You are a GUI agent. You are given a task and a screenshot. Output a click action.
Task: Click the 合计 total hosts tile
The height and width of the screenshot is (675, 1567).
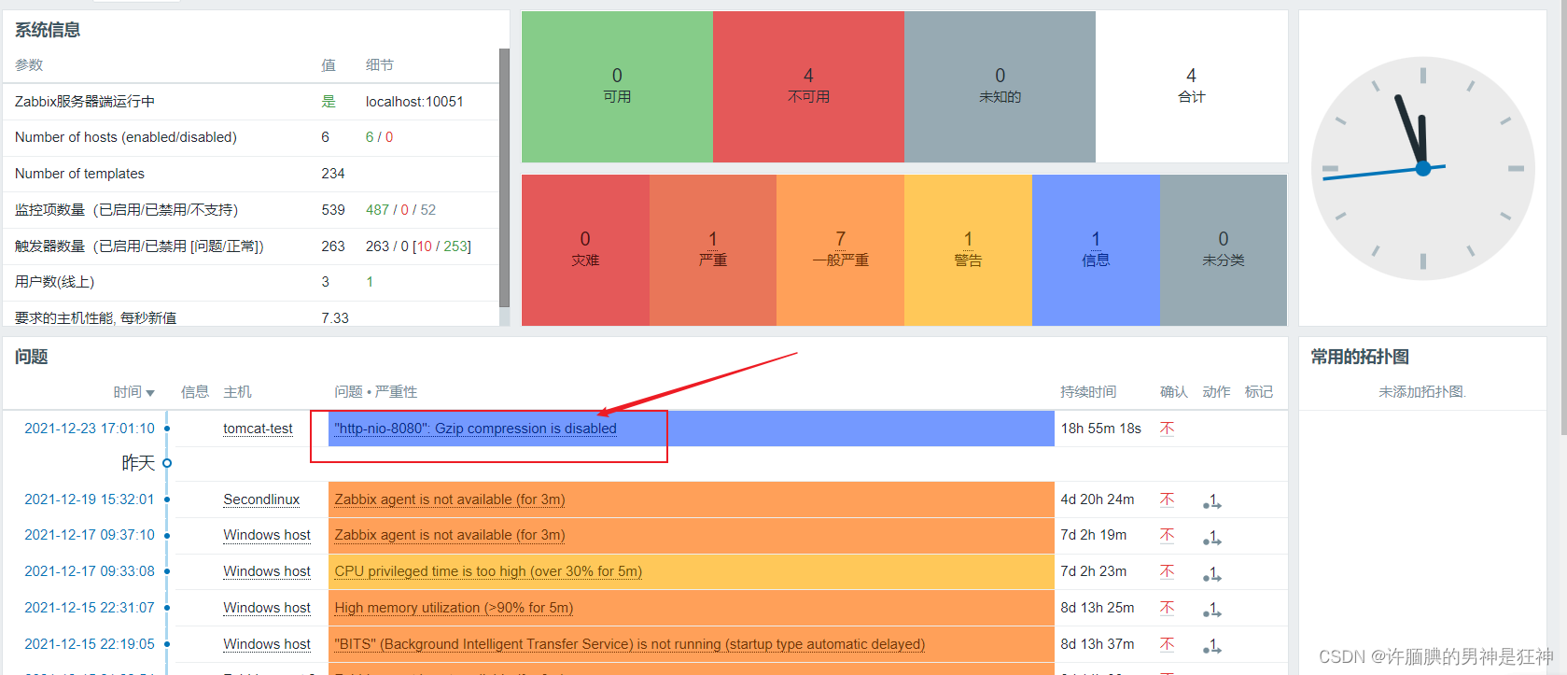point(1191,87)
